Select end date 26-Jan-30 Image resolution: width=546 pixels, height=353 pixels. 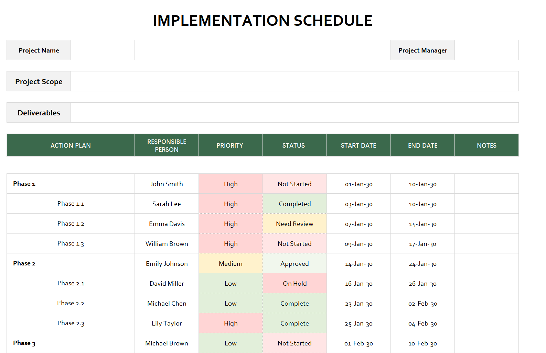tap(422, 283)
